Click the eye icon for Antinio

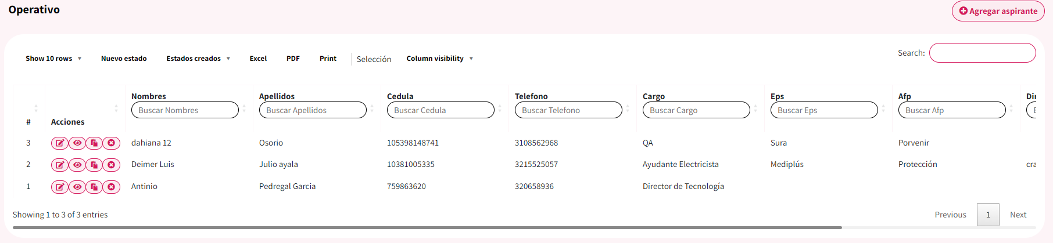[77, 187]
